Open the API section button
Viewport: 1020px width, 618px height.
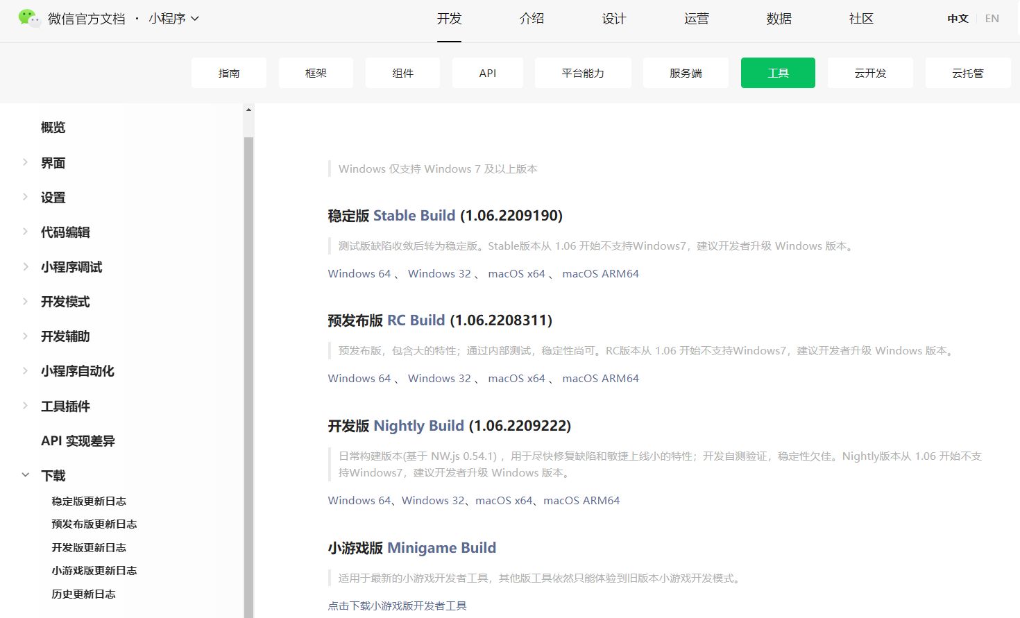(488, 73)
